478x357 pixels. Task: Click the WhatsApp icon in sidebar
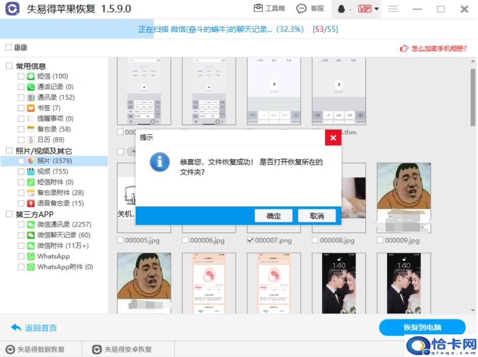31,256
